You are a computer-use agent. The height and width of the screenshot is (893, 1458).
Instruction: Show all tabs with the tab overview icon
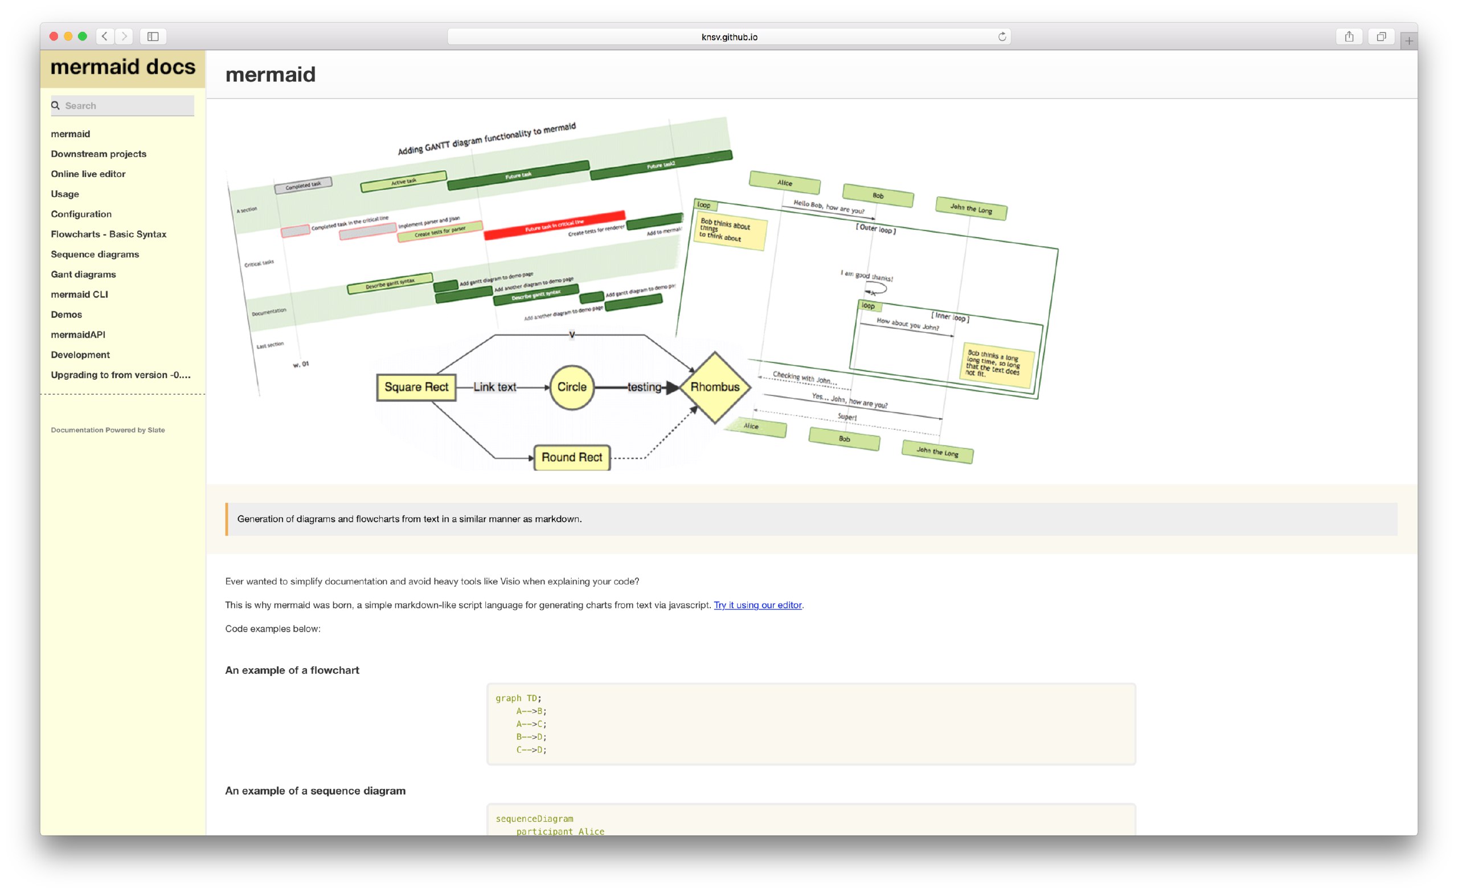point(1381,36)
